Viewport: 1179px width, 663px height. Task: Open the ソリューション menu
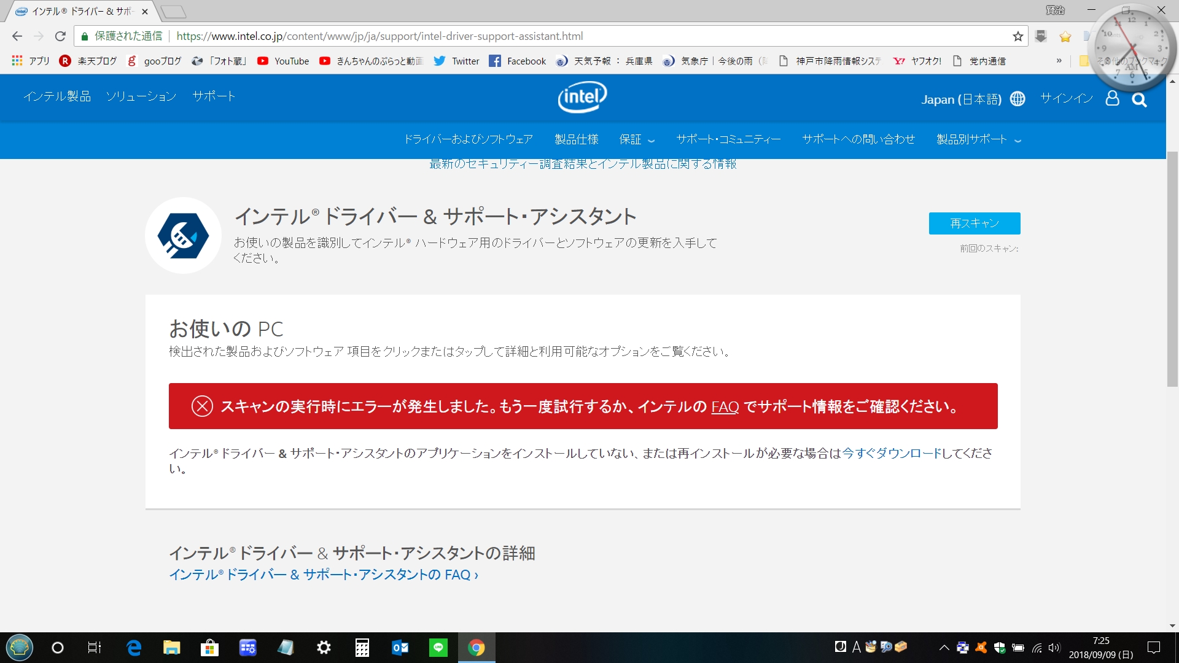[x=141, y=96]
